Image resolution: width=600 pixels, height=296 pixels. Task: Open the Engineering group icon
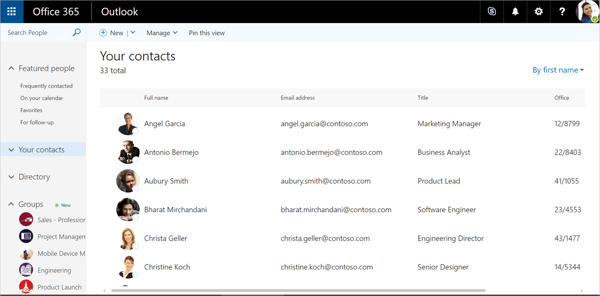coord(26,270)
